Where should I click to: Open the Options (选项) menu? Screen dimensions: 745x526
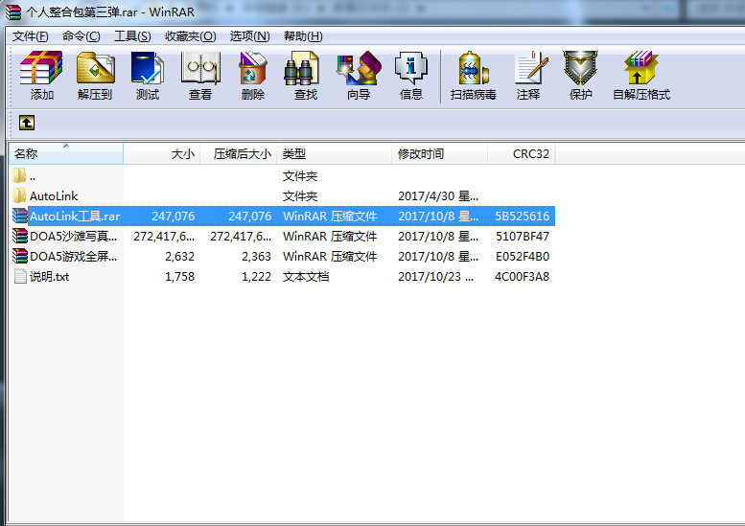(249, 36)
